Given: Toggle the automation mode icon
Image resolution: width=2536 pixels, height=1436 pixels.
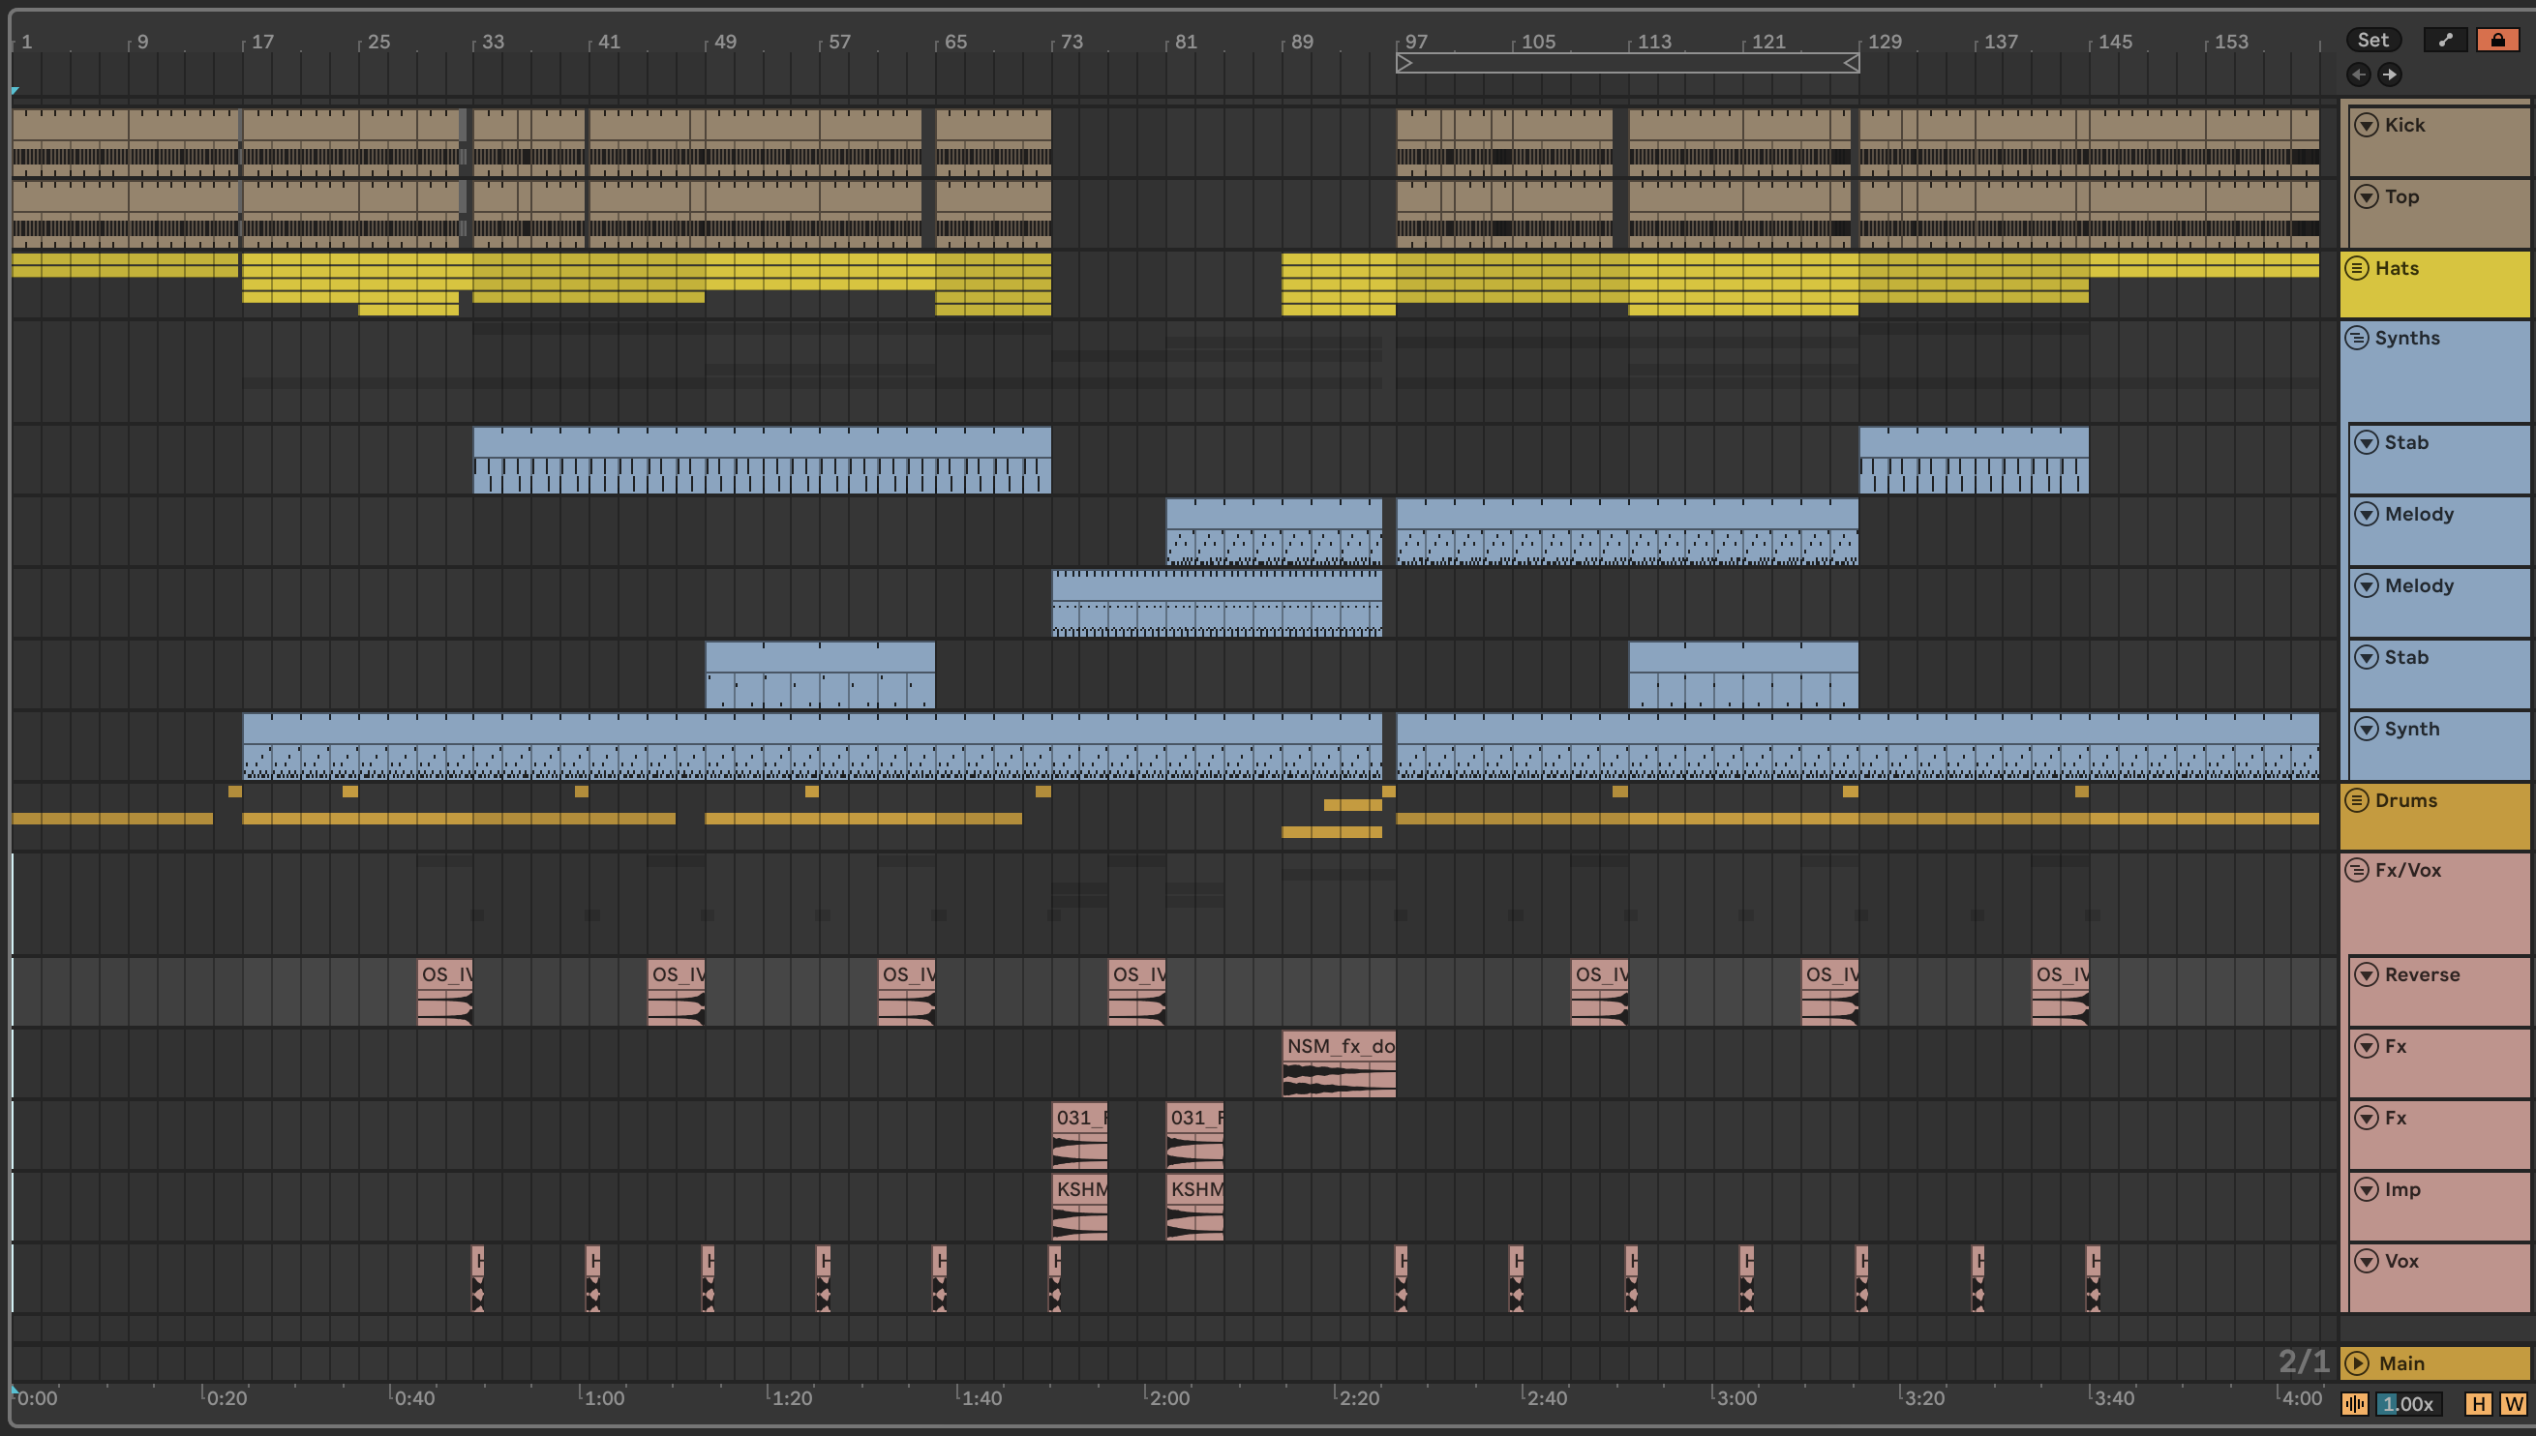Looking at the screenshot, I should click(x=2445, y=40).
